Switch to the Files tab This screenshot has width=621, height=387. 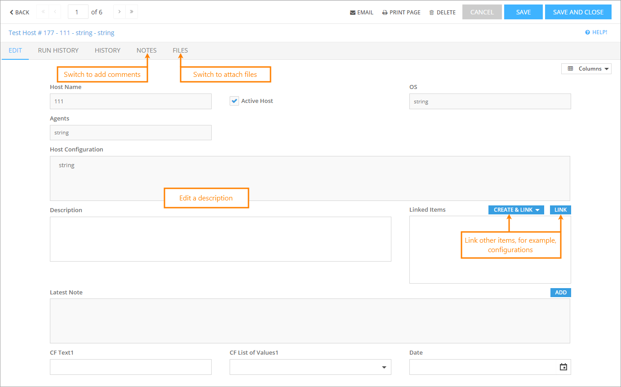pyautogui.click(x=180, y=50)
